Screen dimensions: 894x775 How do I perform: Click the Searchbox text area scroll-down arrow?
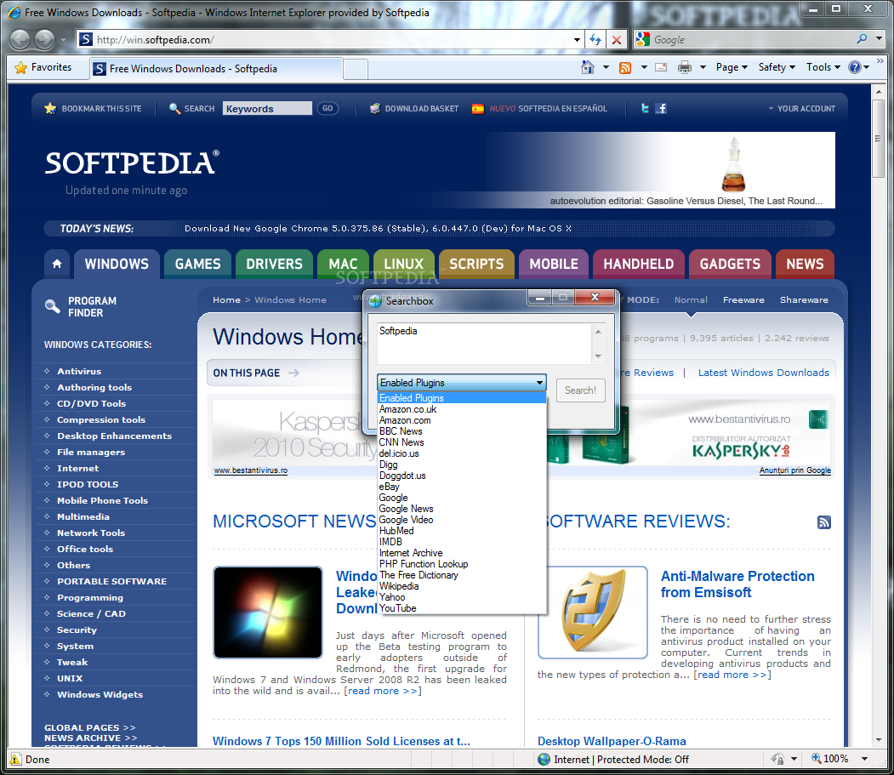tap(598, 356)
